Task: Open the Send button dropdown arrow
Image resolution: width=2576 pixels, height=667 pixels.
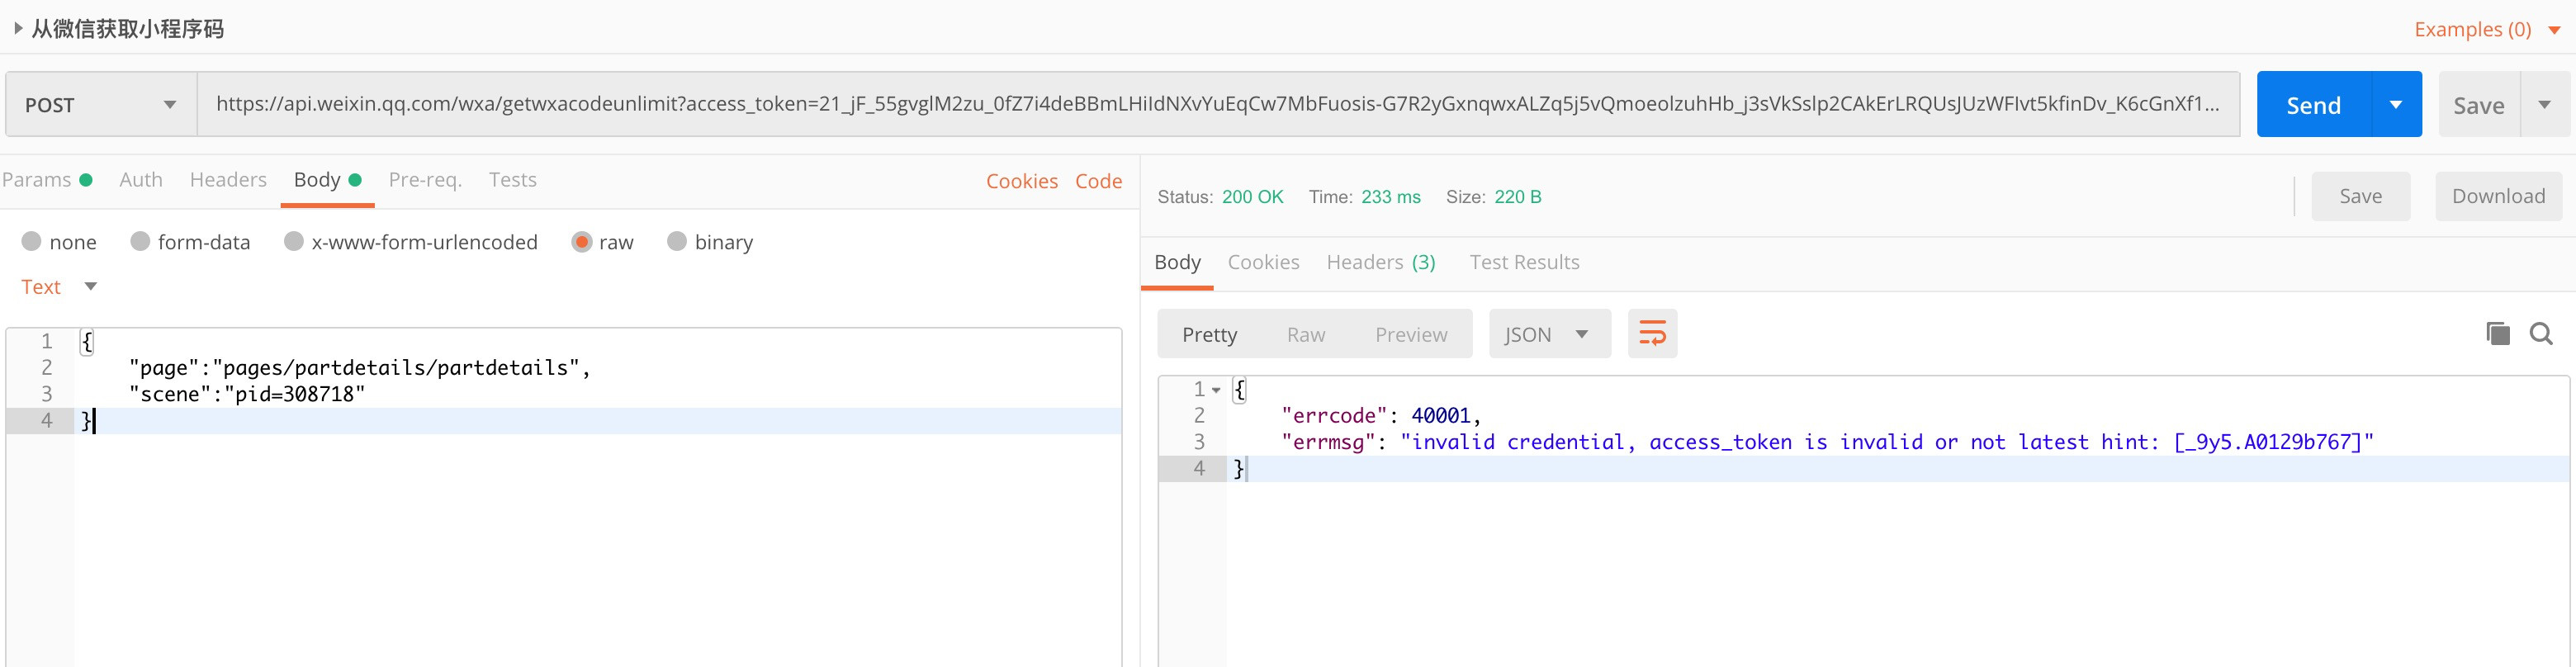Action: 2396,105
